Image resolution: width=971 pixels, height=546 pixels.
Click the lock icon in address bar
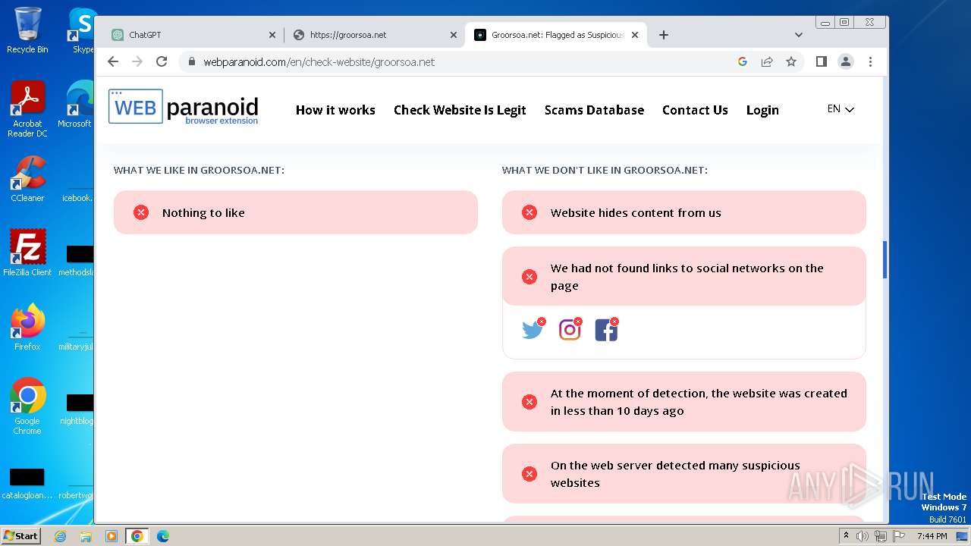click(192, 62)
